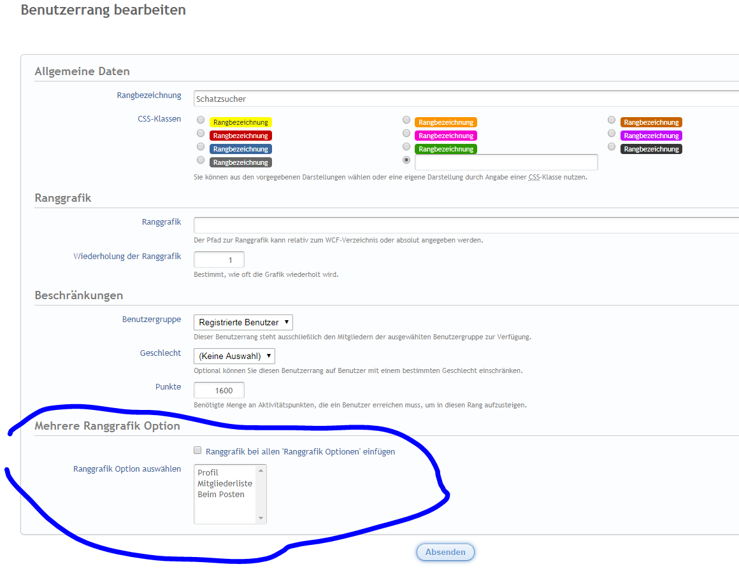
Task: Focus the Rangbezeichnung text field
Action: point(465,99)
